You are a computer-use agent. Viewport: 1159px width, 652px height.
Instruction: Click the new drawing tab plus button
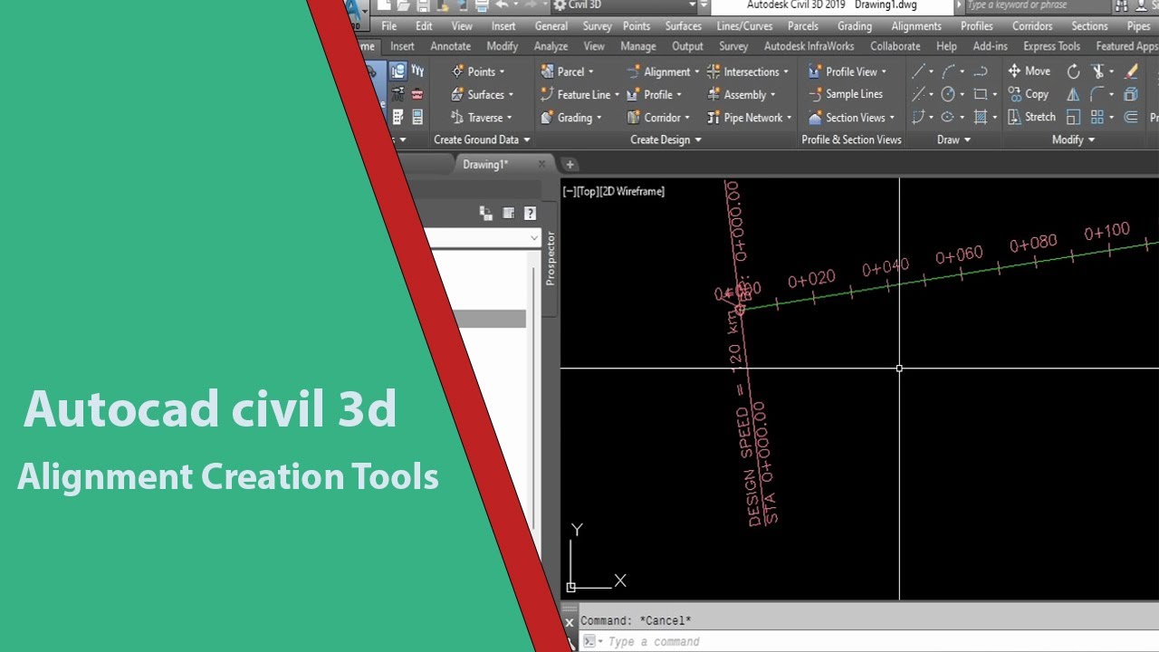click(570, 164)
